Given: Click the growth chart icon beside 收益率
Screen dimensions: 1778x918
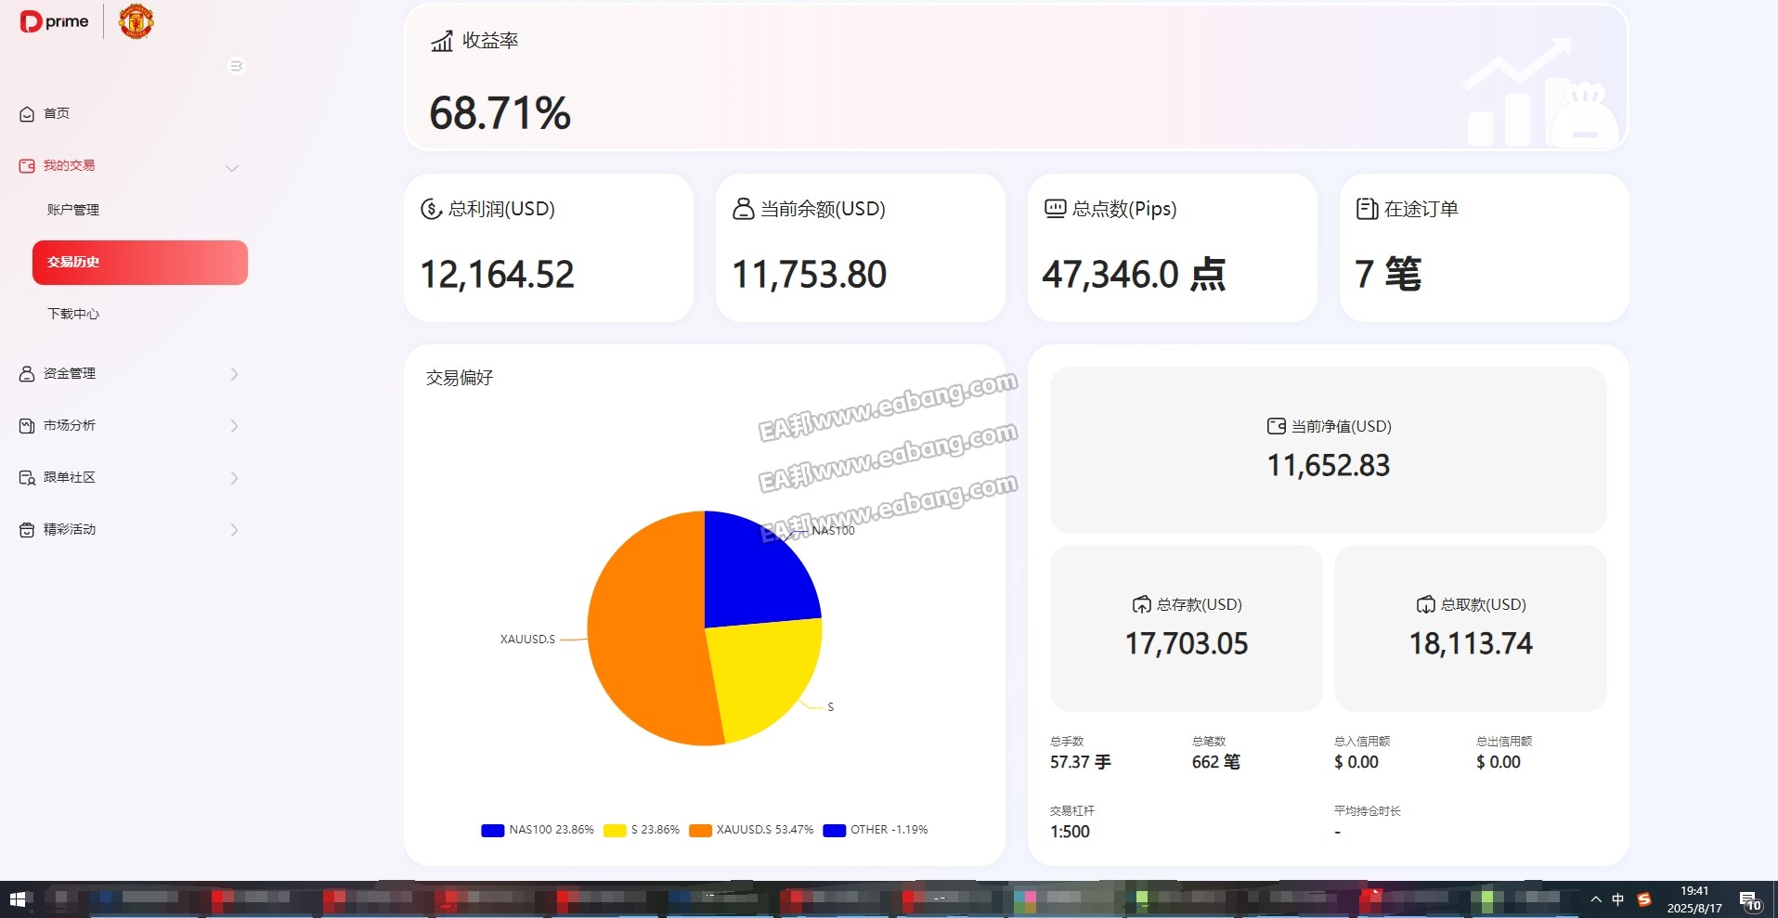Looking at the screenshot, I should click(x=442, y=41).
